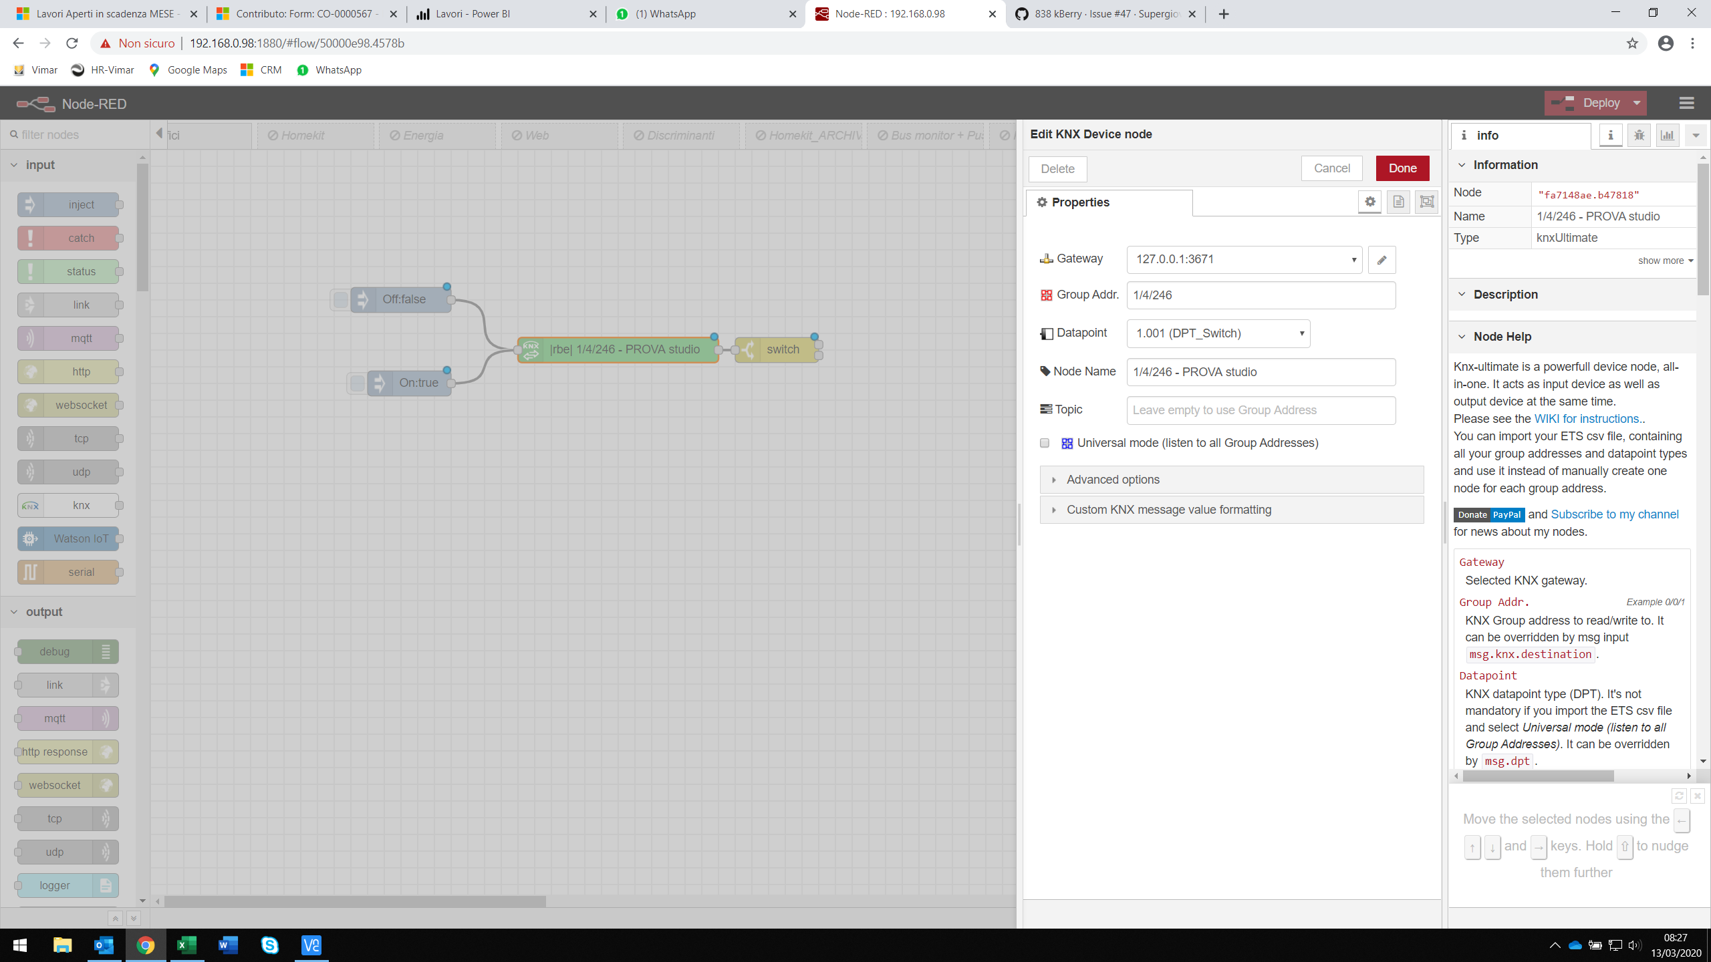
Task: Open the Datapoint dropdown 1.001 DPT_Switch
Action: point(1218,333)
